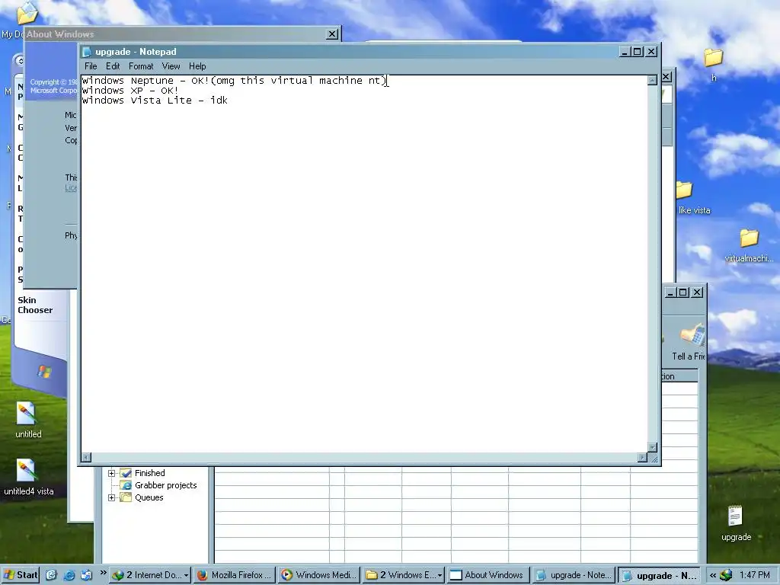
Task: Select Queues in the download tree
Action: tap(149, 497)
